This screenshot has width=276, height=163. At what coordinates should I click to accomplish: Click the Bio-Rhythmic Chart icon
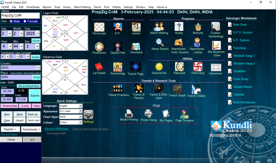tap(217, 46)
